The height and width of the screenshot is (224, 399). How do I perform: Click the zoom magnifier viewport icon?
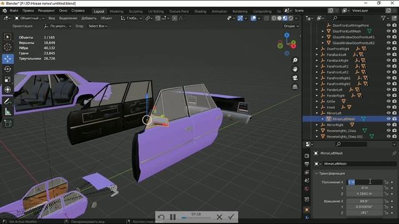click(295, 60)
